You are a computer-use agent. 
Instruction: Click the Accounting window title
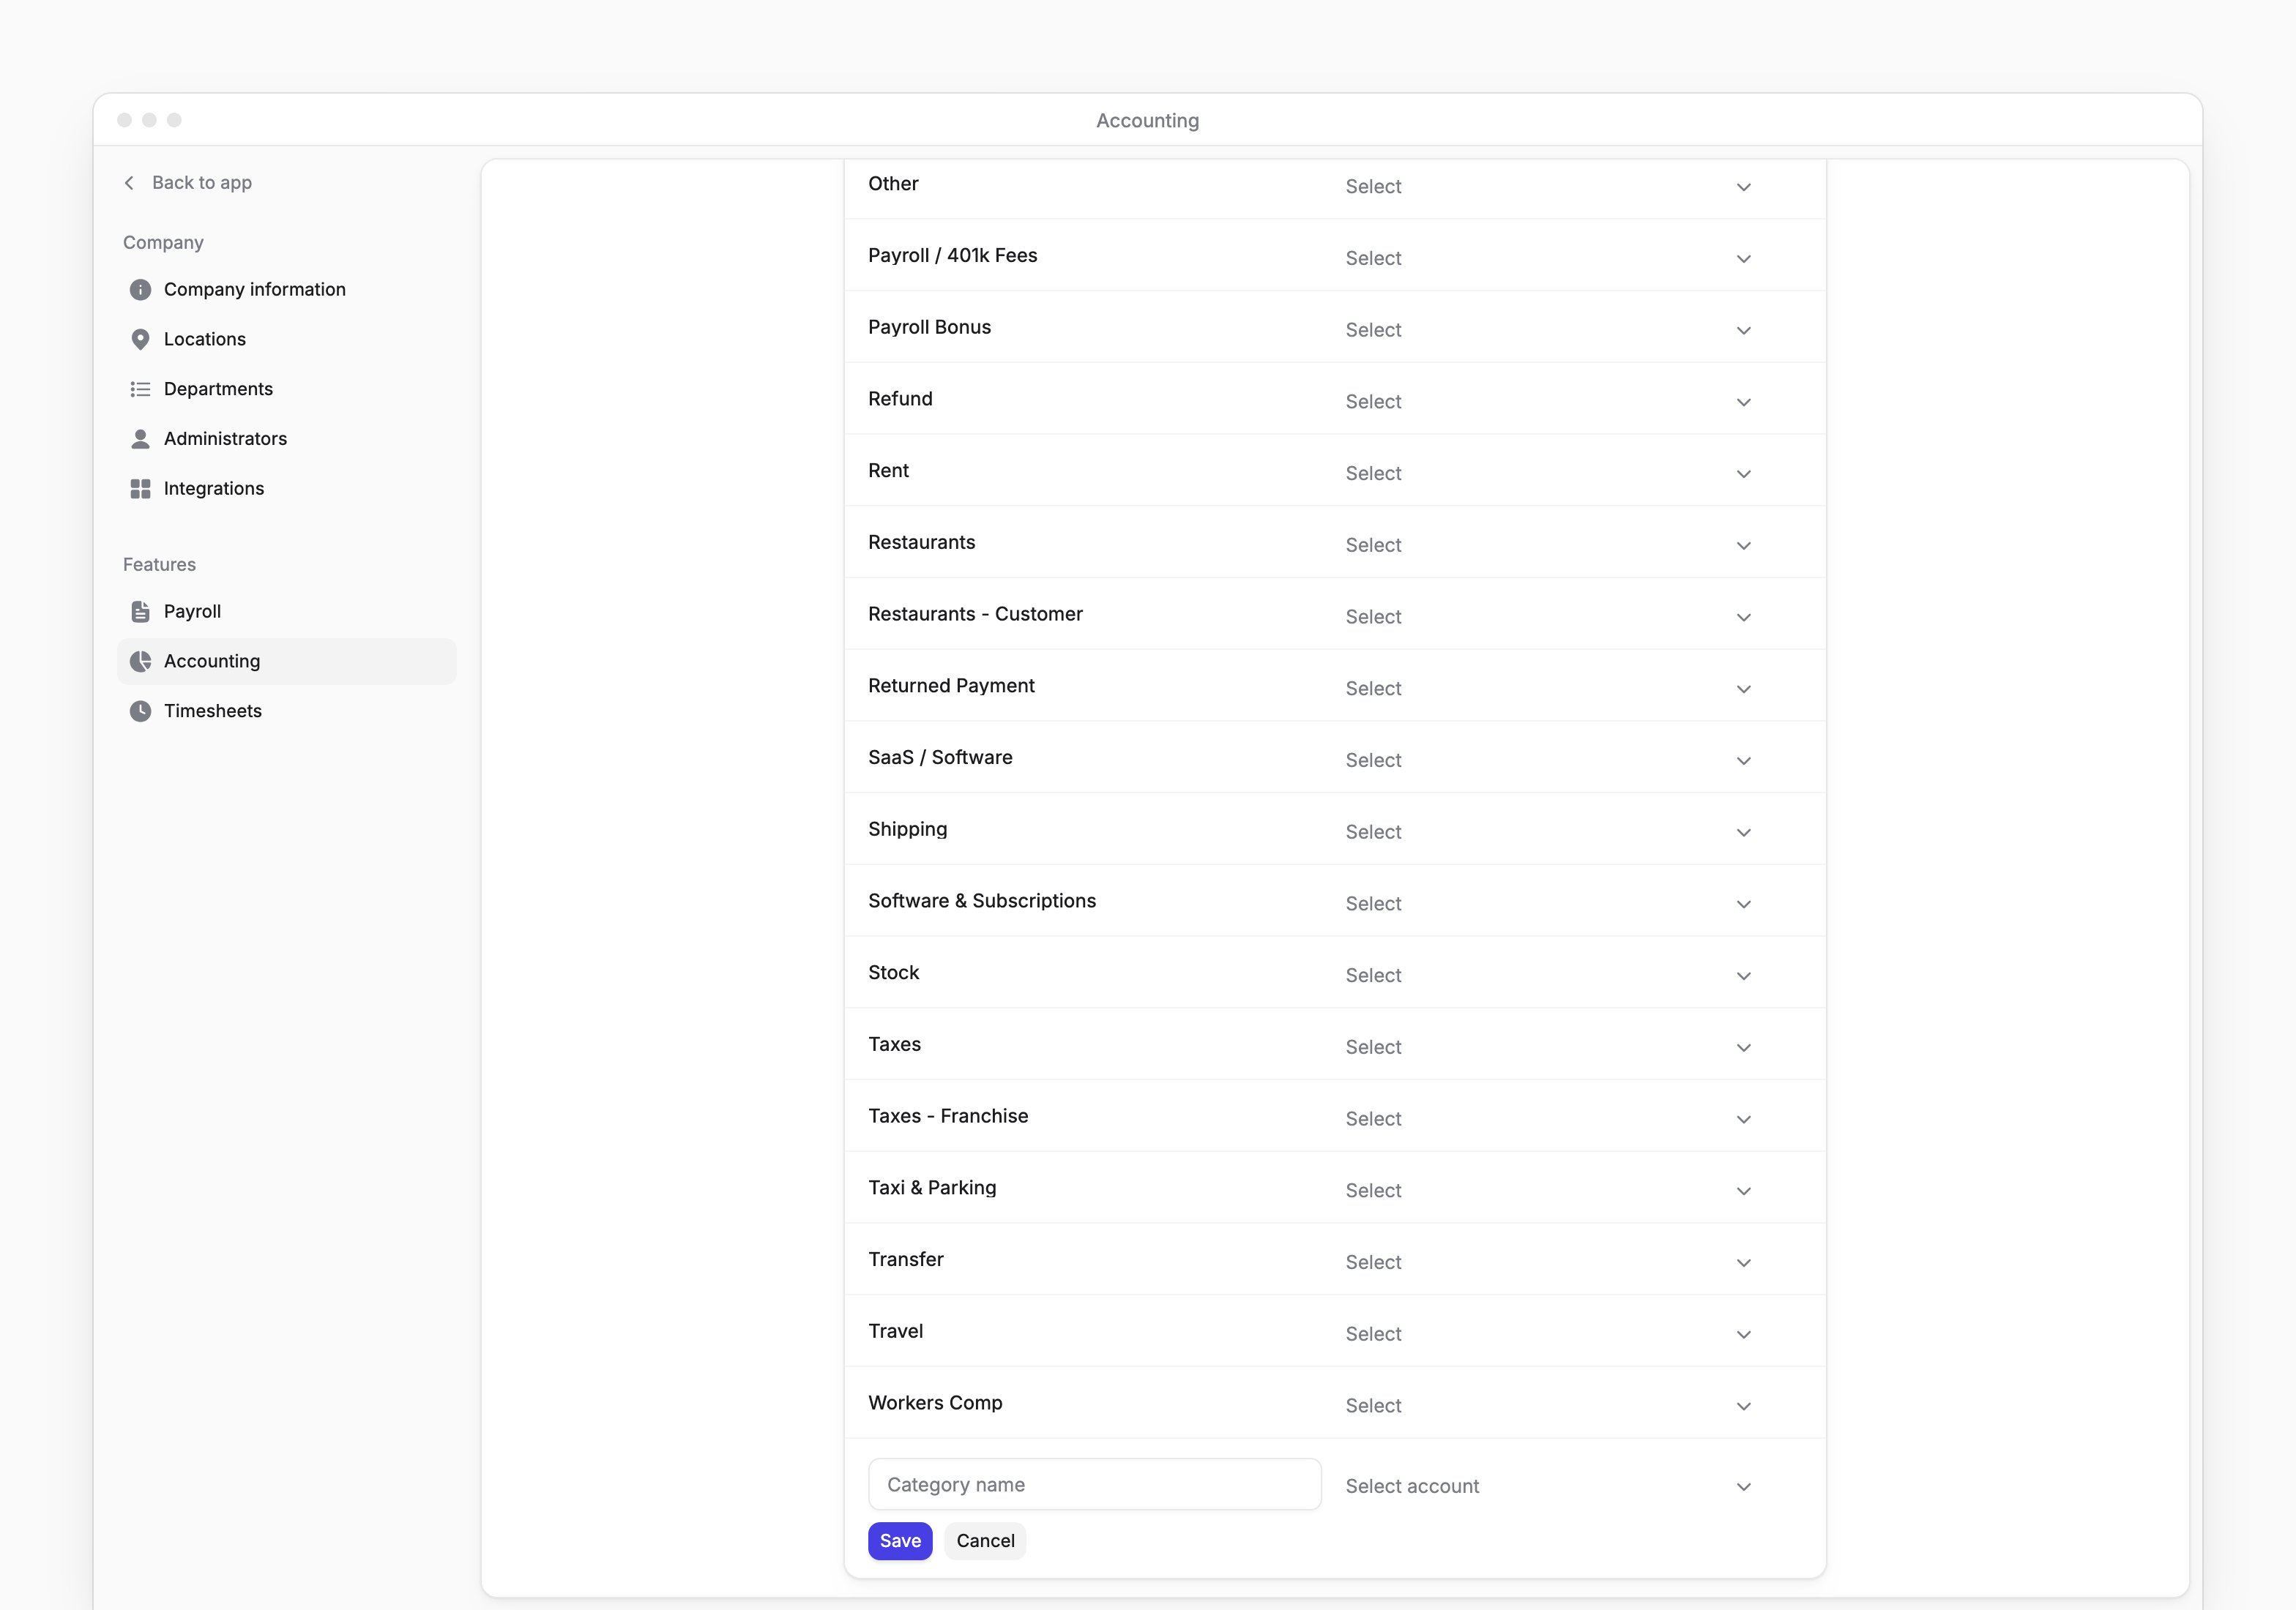point(1147,121)
